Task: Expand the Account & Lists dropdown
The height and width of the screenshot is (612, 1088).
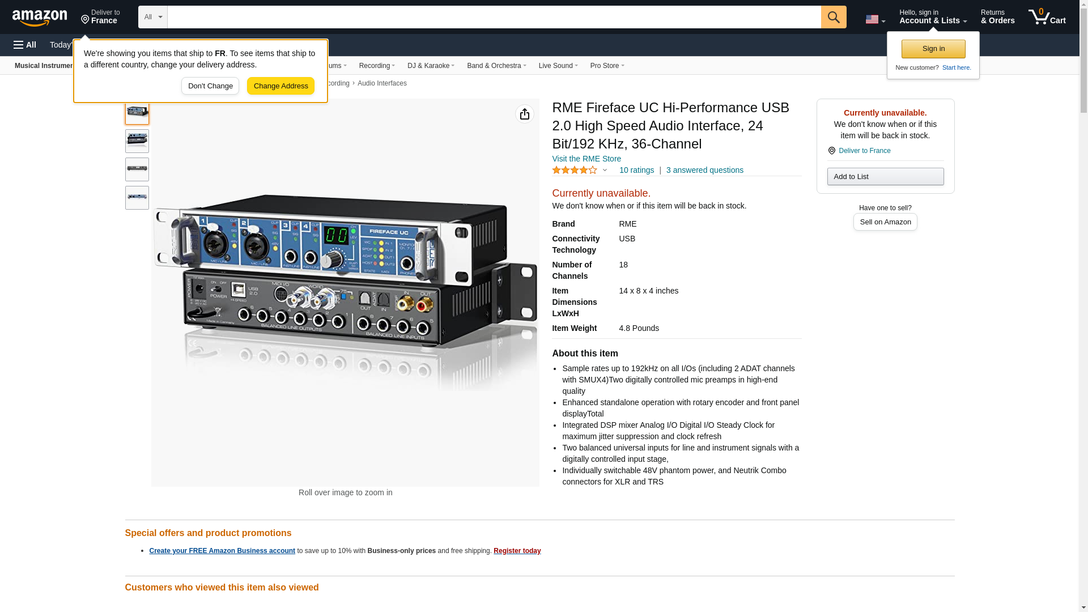Action: [932, 17]
